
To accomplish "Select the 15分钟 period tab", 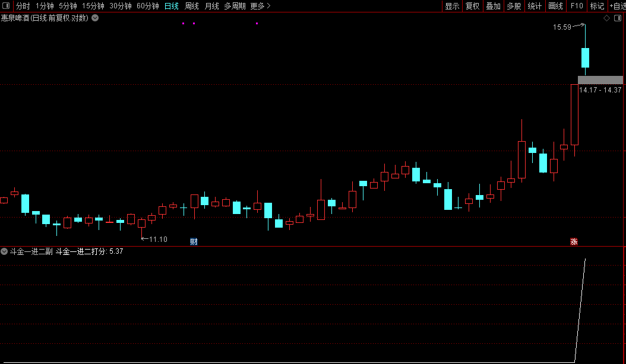I will [93, 6].
